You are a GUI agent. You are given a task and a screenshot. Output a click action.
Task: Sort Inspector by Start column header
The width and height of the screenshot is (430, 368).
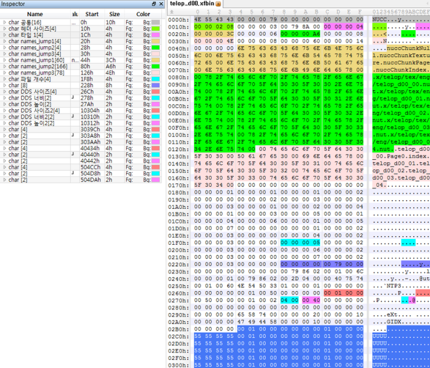[x=91, y=14]
